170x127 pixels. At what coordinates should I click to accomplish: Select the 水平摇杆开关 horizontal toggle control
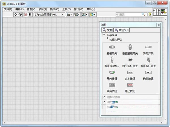(x=130, y=62)
